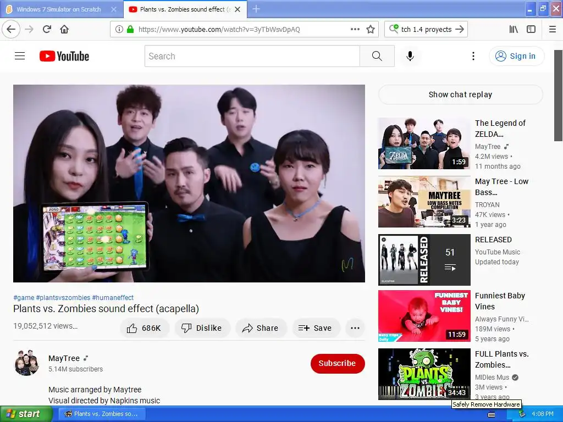Open the RELEASED playlist thumbnail

click(x=424, y=260)
